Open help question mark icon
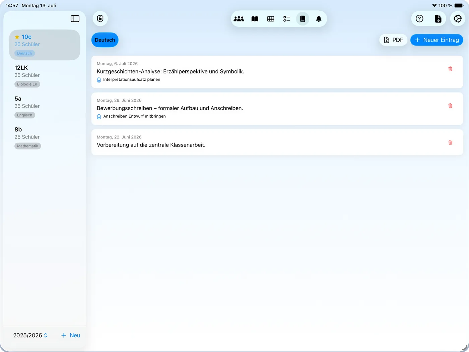The height and width of the screenshot is (352, 469). 419,19
